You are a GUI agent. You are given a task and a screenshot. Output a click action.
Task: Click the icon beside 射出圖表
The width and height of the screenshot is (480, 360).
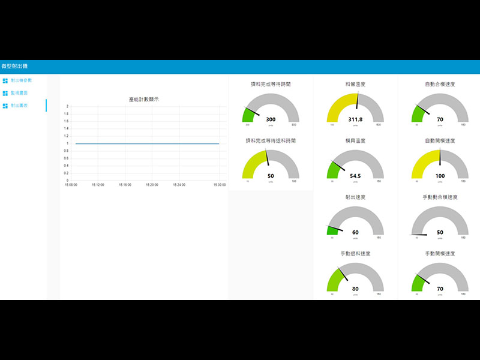(x=5, y=106)
